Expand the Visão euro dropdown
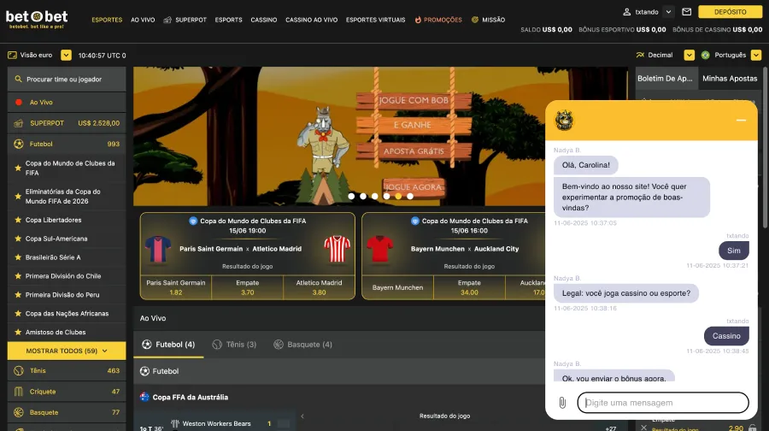 [66, 55]
